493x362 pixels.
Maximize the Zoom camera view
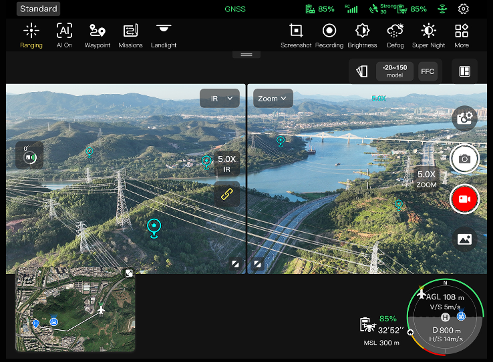click(x=257, y=264)
